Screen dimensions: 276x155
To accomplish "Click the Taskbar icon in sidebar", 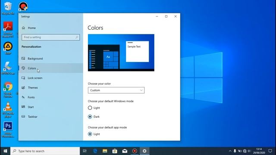I will 23,116.
